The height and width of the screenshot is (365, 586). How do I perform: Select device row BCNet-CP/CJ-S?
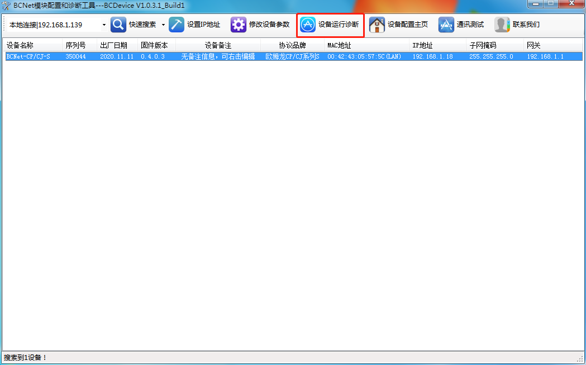pyautogui.click(x=28, y=56)
